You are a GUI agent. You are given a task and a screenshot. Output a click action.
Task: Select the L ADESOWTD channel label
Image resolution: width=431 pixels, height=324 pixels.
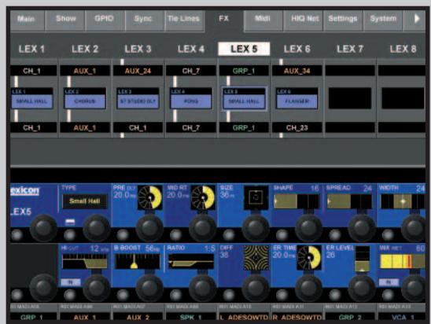click(x=244, y=317)
